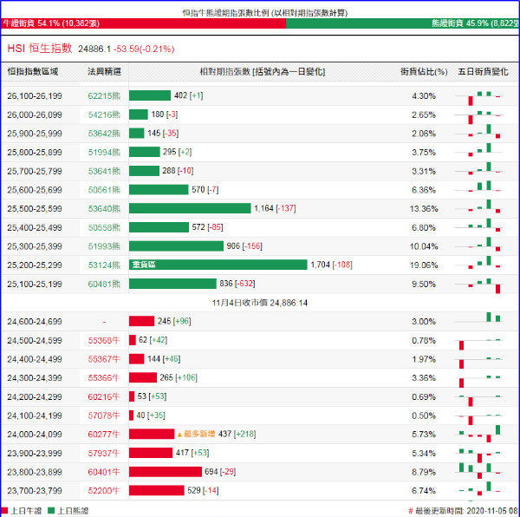Open warrant link 60481熊
This screenshot has width=520, height=517.
point(104,284)
